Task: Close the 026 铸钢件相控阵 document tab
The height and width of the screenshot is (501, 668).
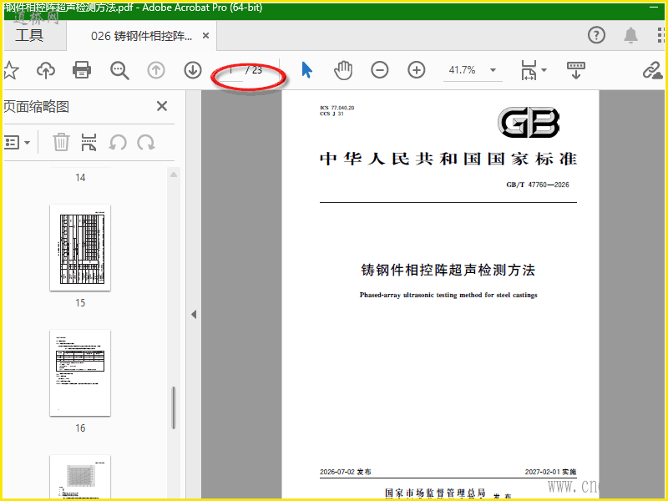Action: click(205, 36)
